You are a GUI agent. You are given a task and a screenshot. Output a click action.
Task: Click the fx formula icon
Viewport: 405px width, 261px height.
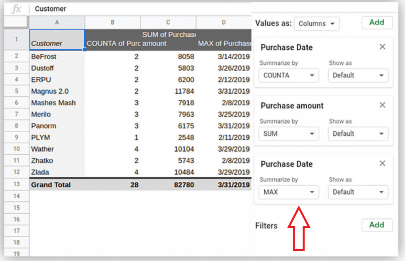click(16, 9)
